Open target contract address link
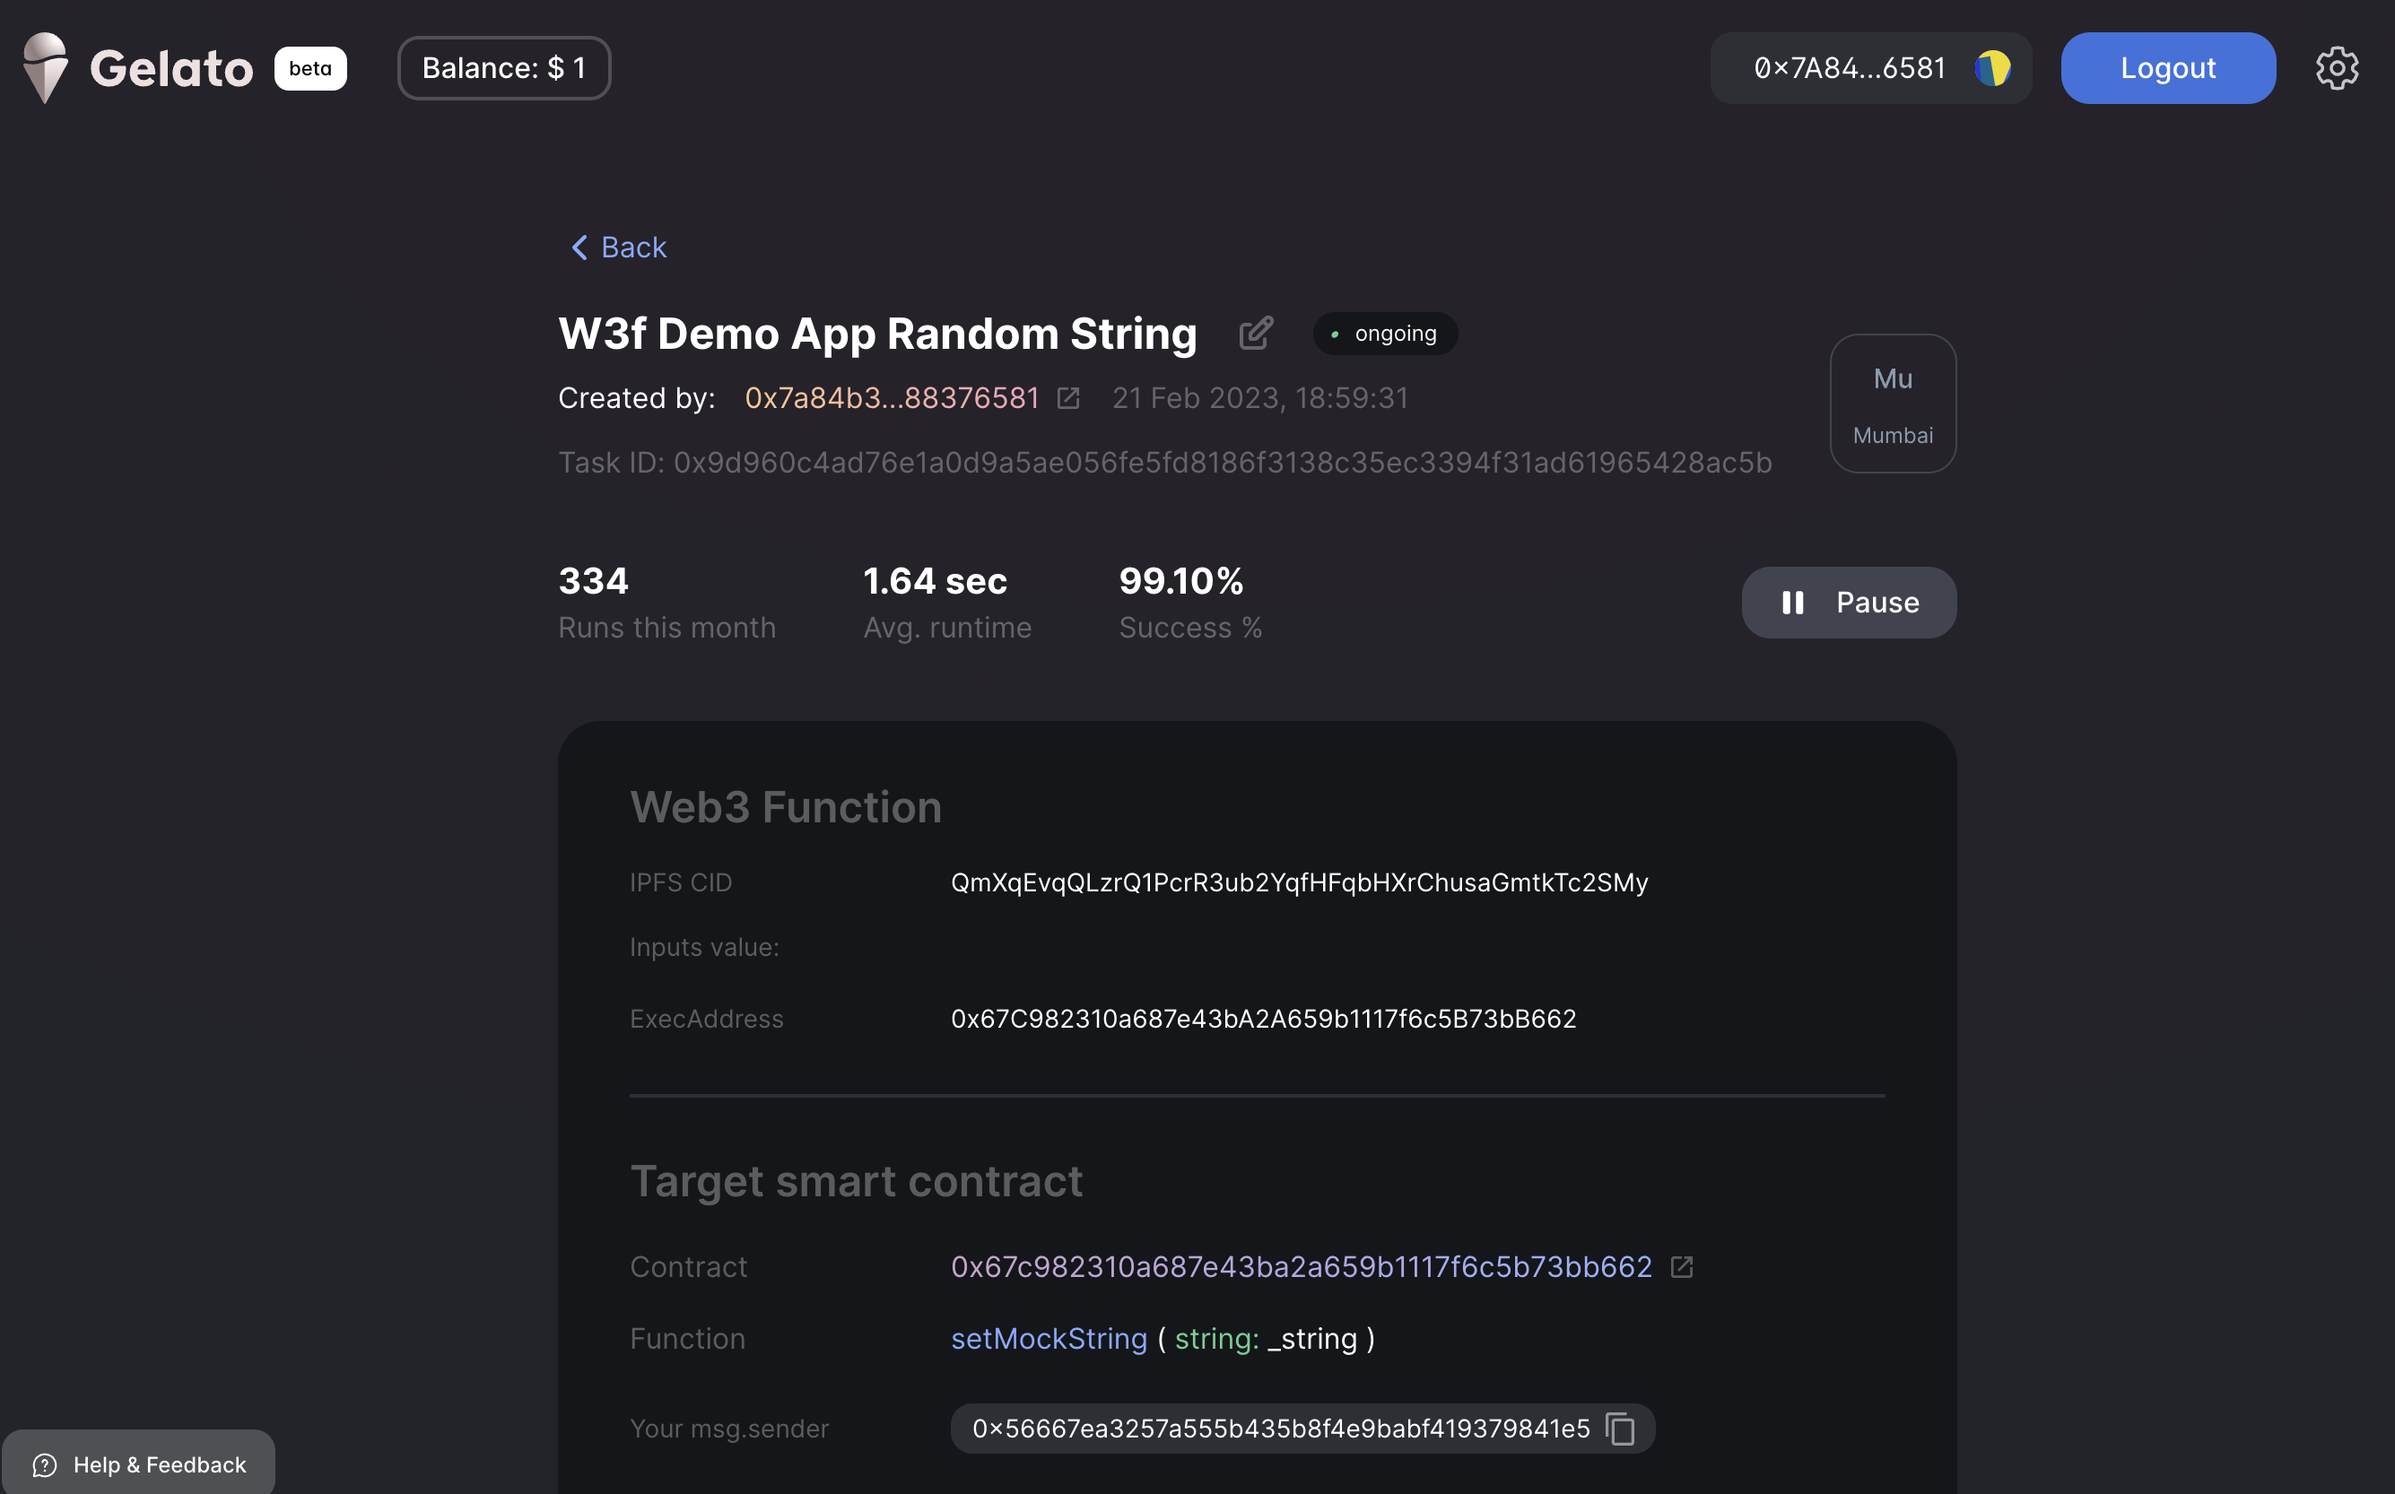The image size is (2395, 1494). [x=1300, y=1267]
